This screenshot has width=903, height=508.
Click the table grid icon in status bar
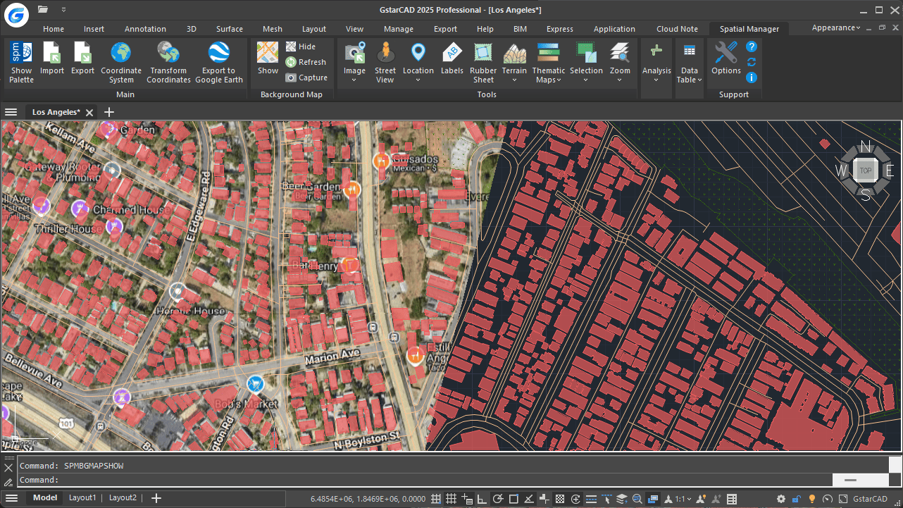732,499
